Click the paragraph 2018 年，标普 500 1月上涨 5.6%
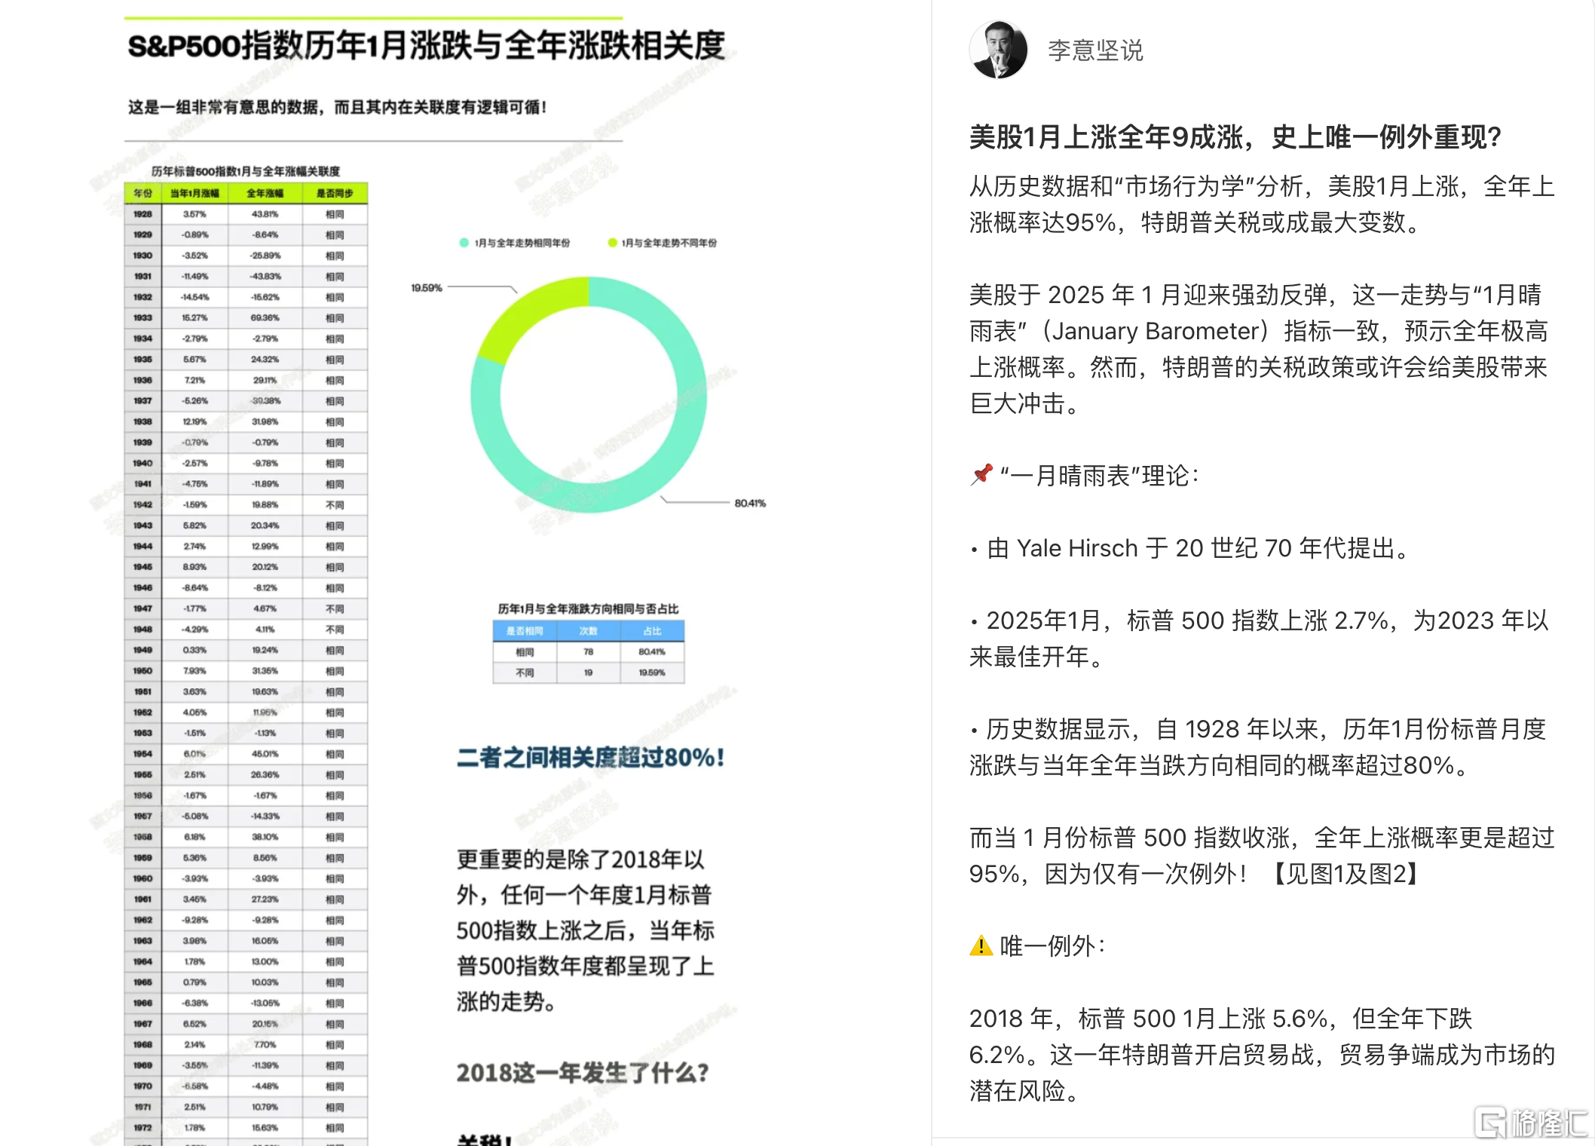Screen dimensions: 1595x1146 1262,1054
